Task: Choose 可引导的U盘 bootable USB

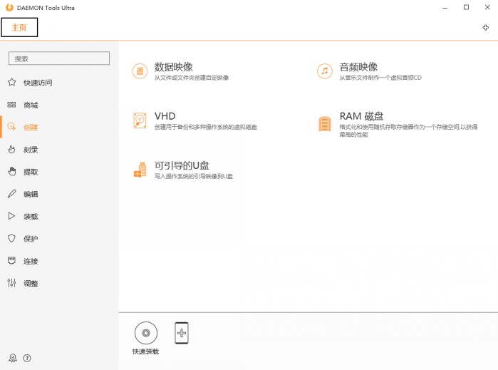Action: pyautogui.click(x=182, y=165)
